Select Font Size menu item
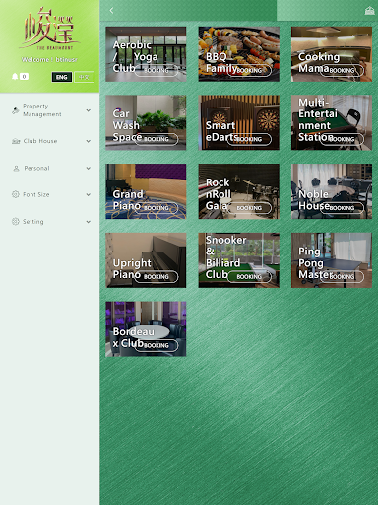378x505 pixels. coord(50,194)
